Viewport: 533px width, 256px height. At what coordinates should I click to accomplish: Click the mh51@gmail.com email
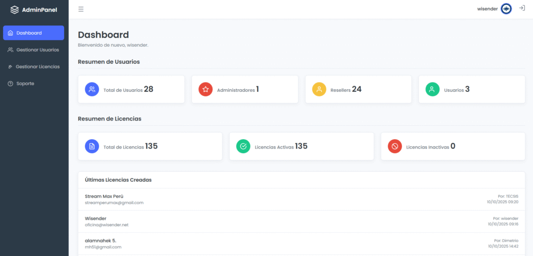[x=103, y=247]
